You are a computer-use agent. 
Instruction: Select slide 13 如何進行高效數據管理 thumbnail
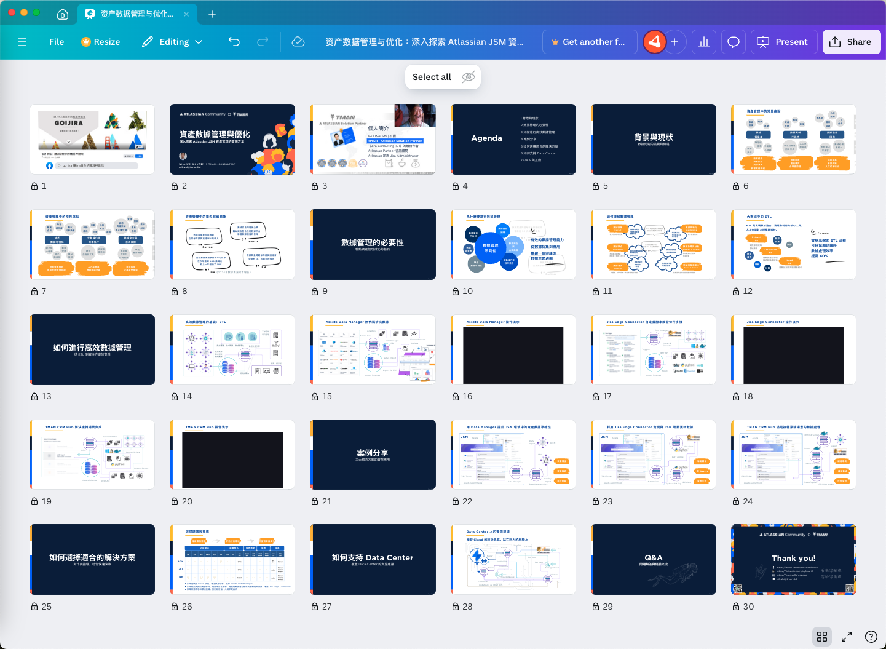tap(92, 349)
